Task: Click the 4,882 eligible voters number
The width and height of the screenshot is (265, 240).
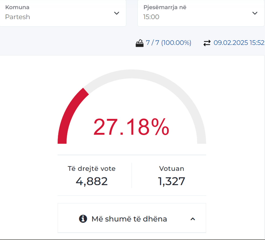Action: point(92,181)
